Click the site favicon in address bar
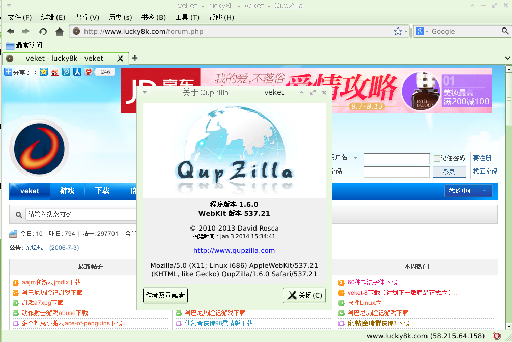Screen dimensions: 512x342 click(x=76, y=32)
